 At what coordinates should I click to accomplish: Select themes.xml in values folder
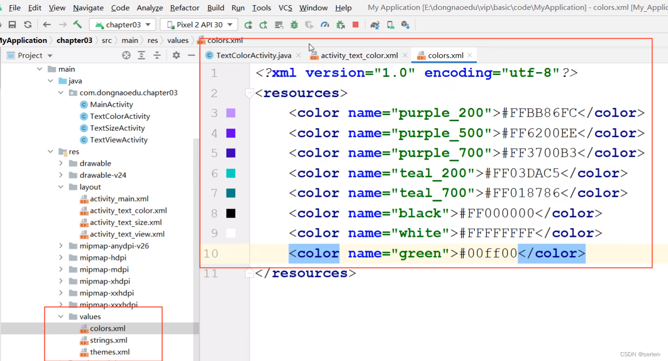[x=110, y=352]
